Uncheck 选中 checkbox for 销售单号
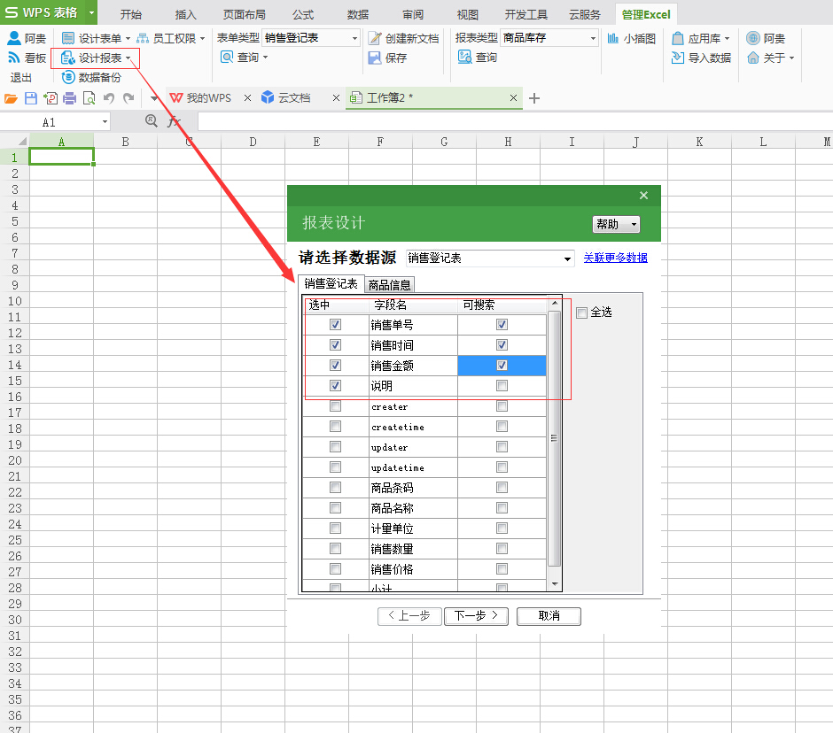 335,324
